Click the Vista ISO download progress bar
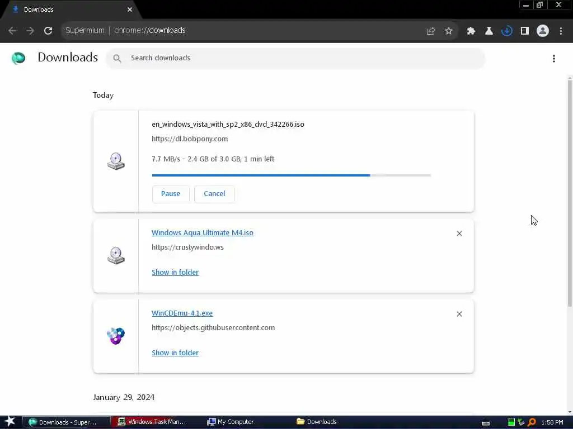Viewport: 573px width, 429px height. pos(291,175)
